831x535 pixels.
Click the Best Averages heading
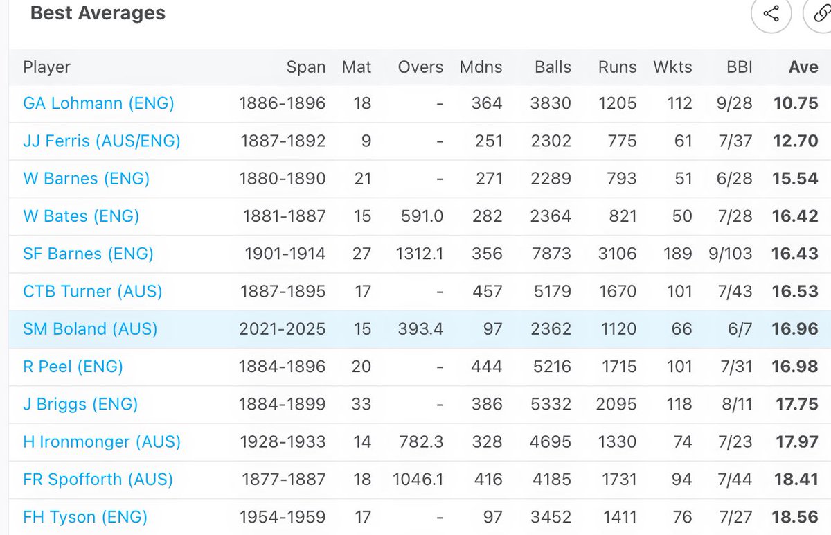tap(98, 13)
